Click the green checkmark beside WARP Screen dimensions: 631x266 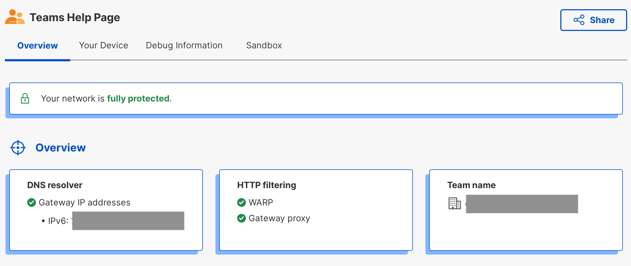[242, 202]
